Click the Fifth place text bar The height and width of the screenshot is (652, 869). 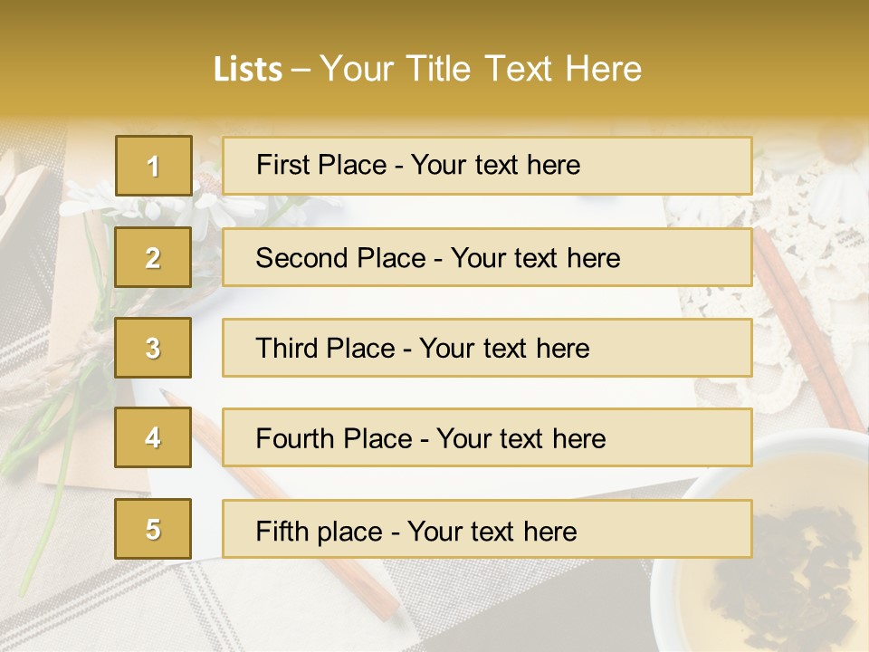click(487, 529)
